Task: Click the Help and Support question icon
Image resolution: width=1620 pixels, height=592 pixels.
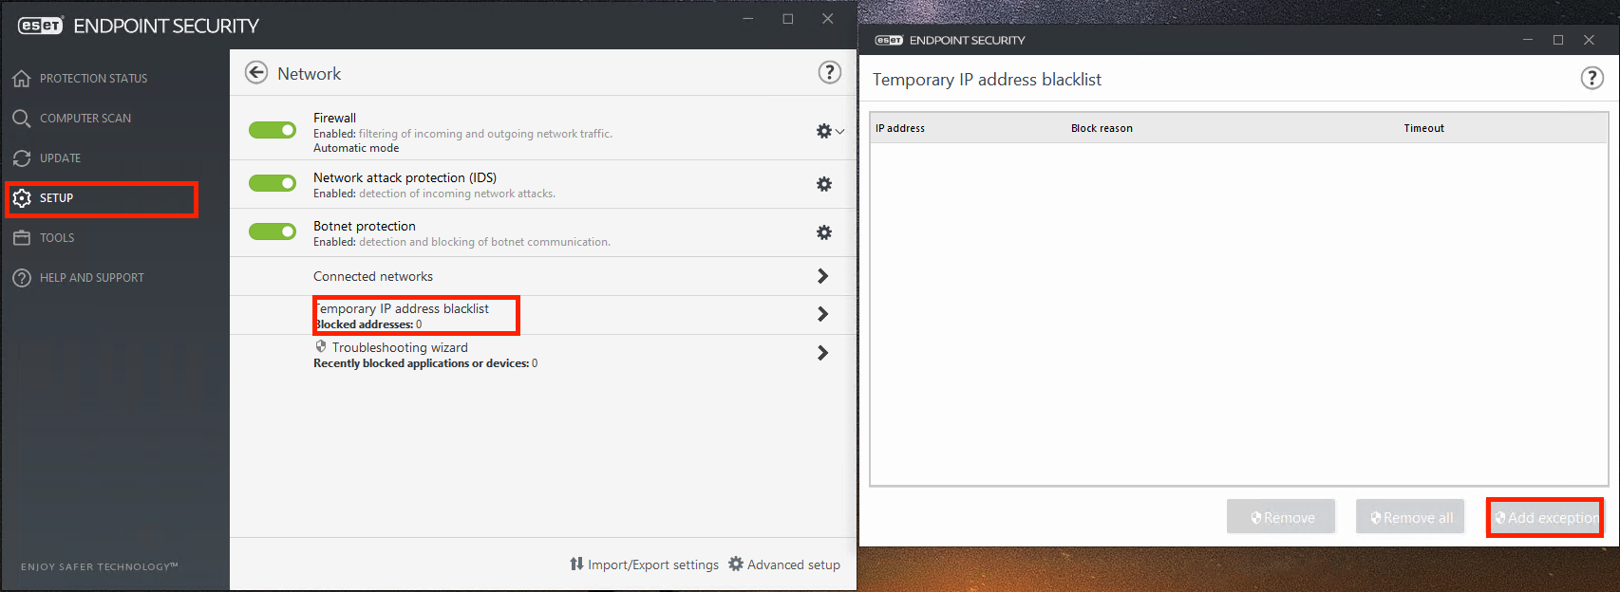Action: pos(22,278)
